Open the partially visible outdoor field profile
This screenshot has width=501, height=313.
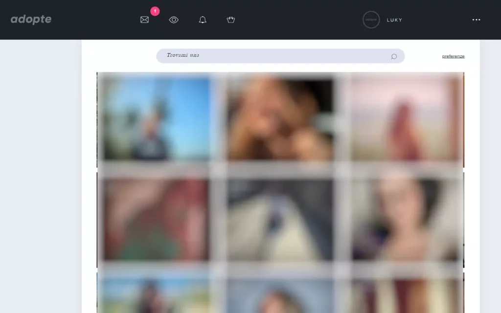(157, 295)
